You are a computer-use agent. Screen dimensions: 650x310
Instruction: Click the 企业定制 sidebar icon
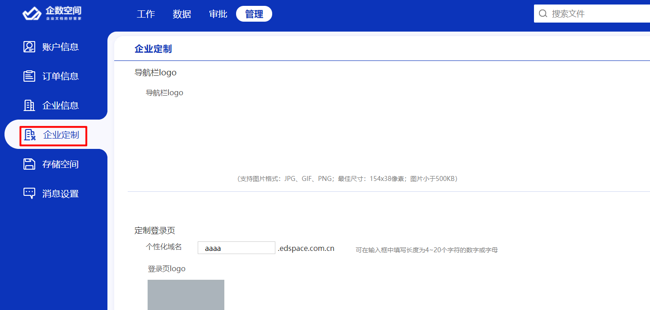30,135
